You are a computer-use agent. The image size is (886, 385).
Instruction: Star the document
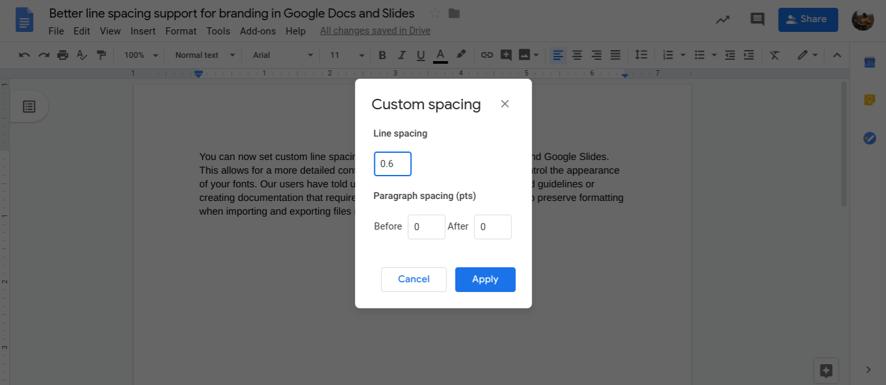point(435,13)
